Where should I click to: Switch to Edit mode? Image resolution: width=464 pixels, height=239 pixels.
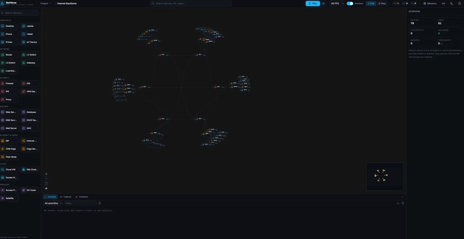point(371,3)
